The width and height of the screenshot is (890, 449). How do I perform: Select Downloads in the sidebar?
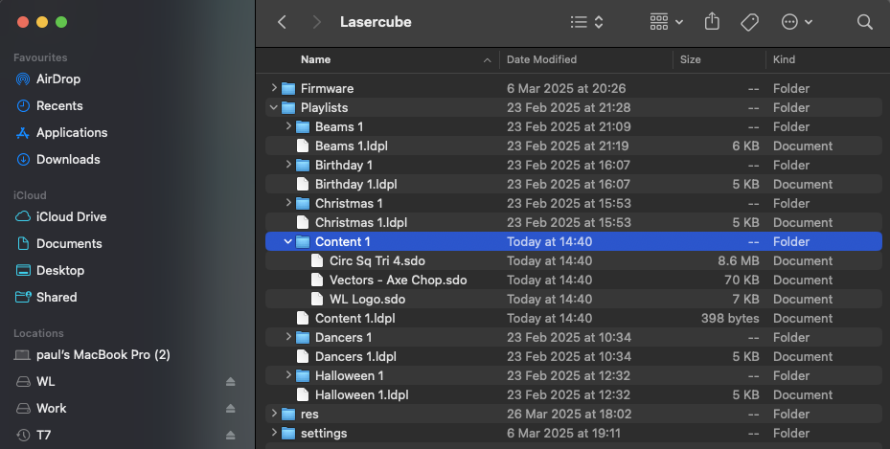(x=67, y=159)
